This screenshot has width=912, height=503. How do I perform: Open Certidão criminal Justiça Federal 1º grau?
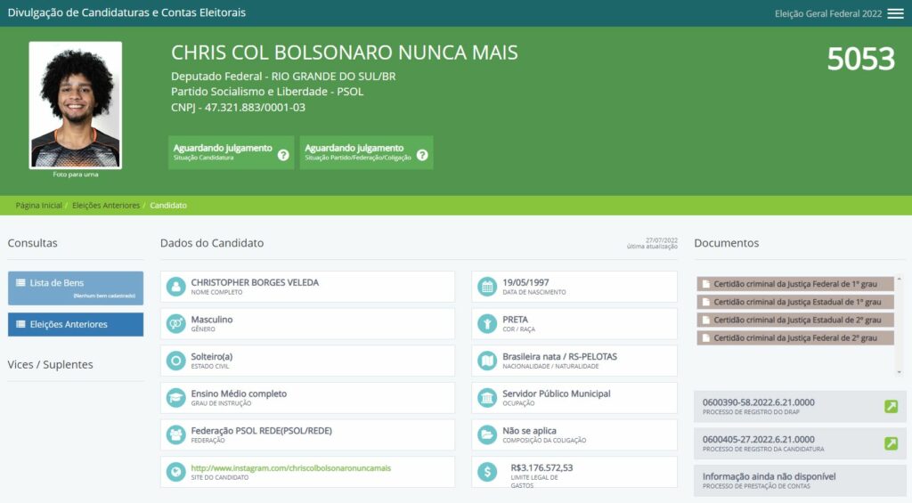795,284
